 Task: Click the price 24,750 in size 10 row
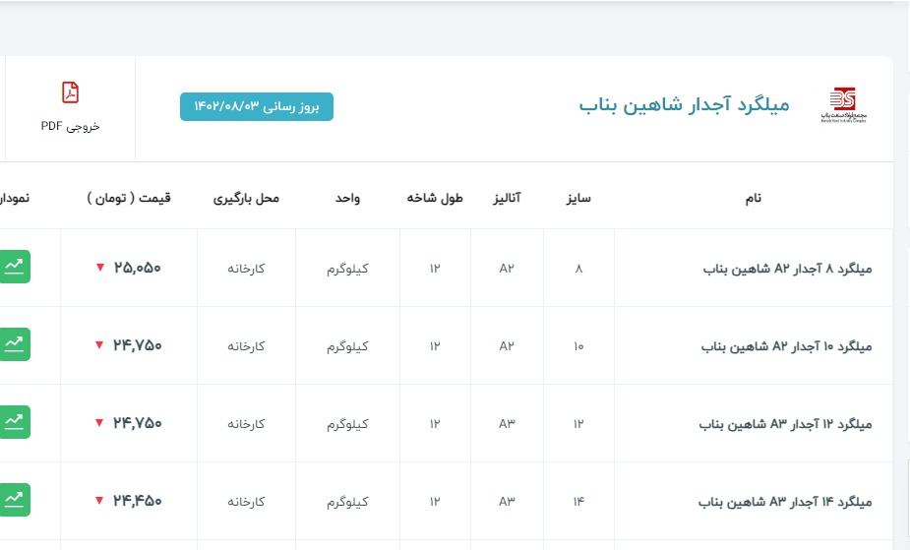click(x=138, y=345)
